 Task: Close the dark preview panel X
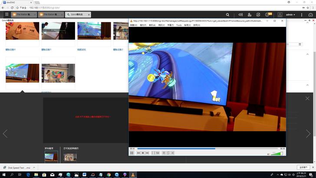307,99
